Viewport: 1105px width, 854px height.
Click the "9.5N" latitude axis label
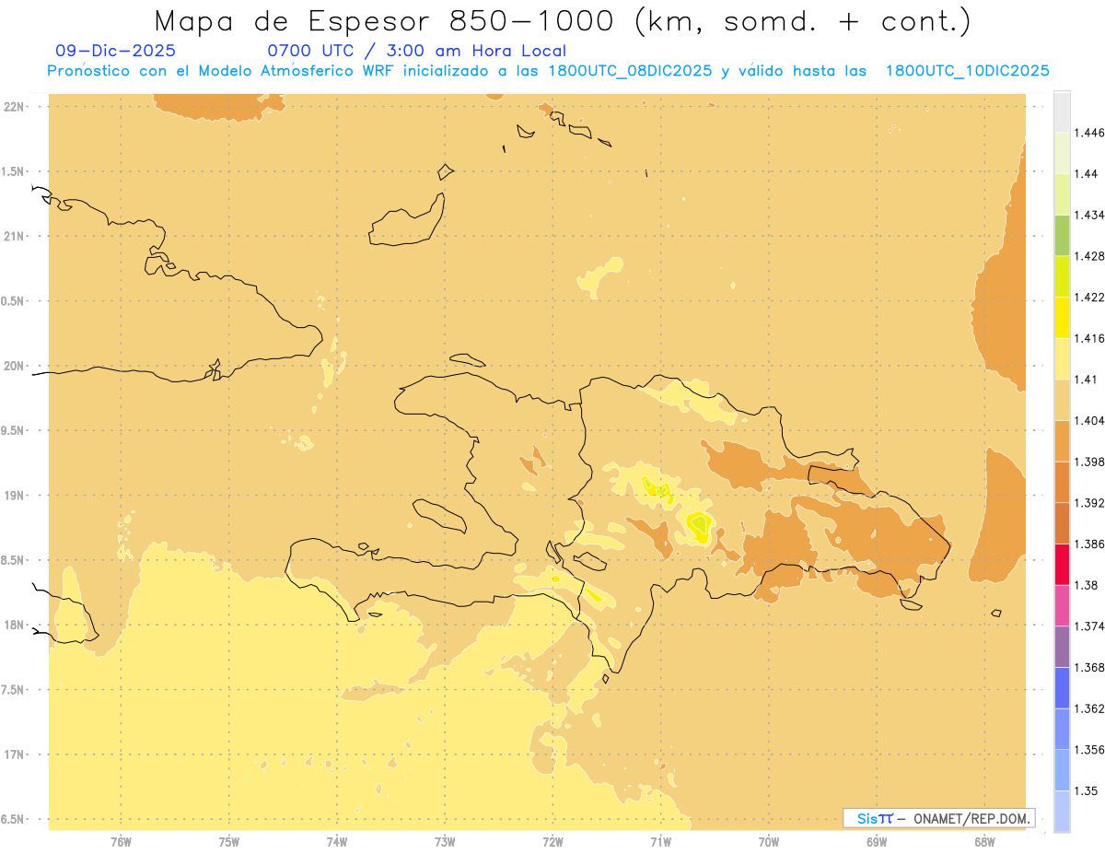[13, 431]
